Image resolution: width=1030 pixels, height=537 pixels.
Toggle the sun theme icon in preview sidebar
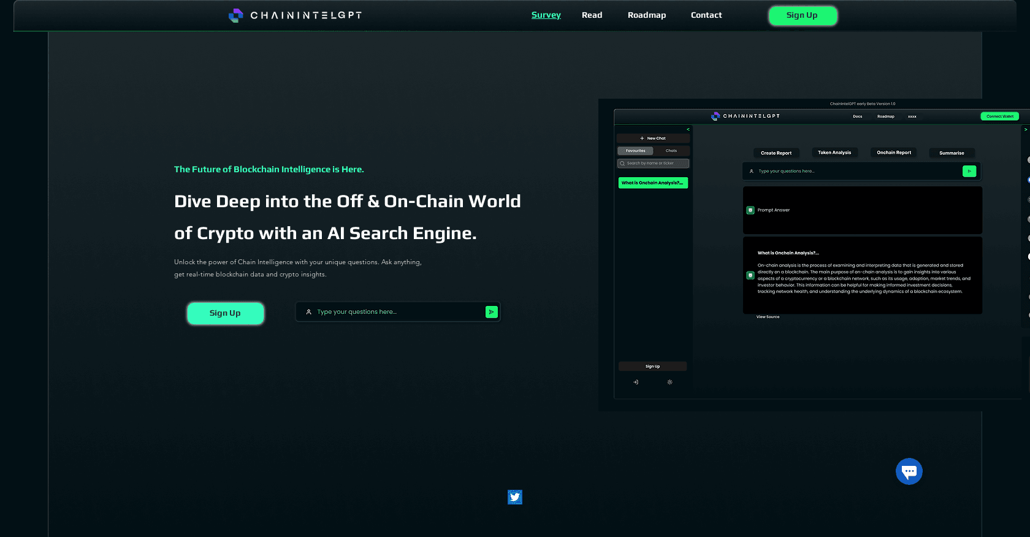click(669, 382)
